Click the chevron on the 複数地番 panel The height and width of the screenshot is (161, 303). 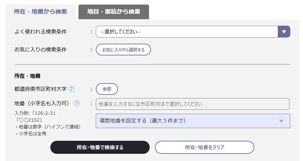281,121
